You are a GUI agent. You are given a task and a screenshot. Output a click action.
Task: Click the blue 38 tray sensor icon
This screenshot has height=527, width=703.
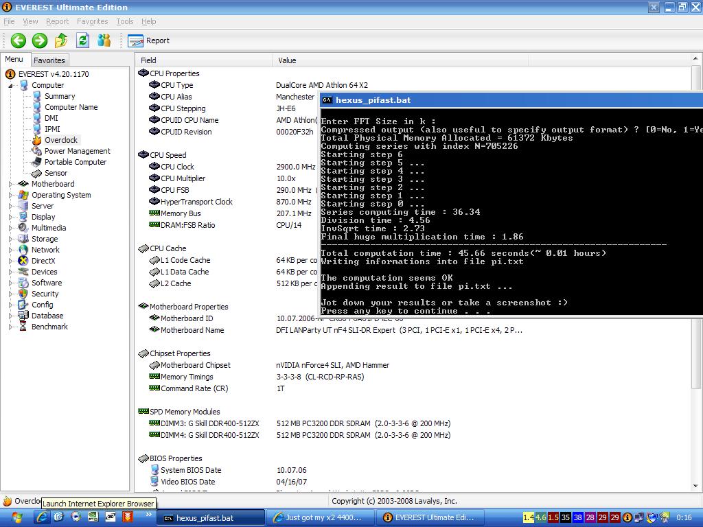(x=577, y=517)
